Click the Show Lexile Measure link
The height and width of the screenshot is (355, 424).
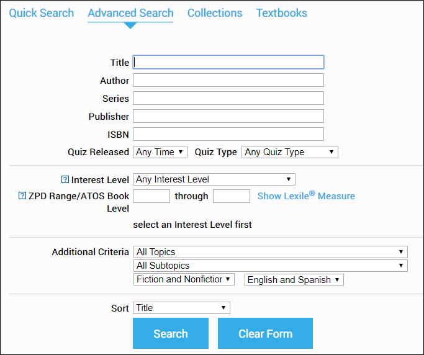click(x=306, y=196)
